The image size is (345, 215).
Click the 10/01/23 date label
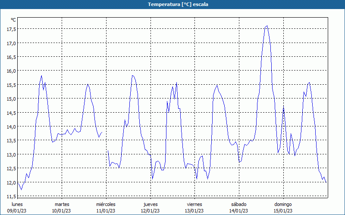click(x=61, y=211)
